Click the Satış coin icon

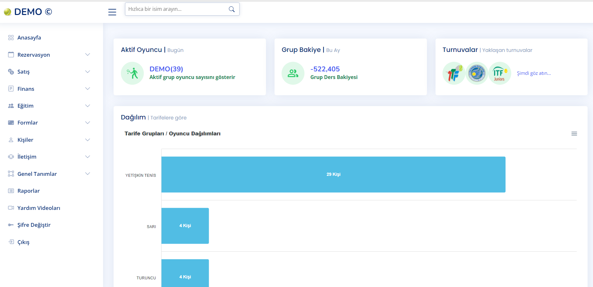point(11,71)
